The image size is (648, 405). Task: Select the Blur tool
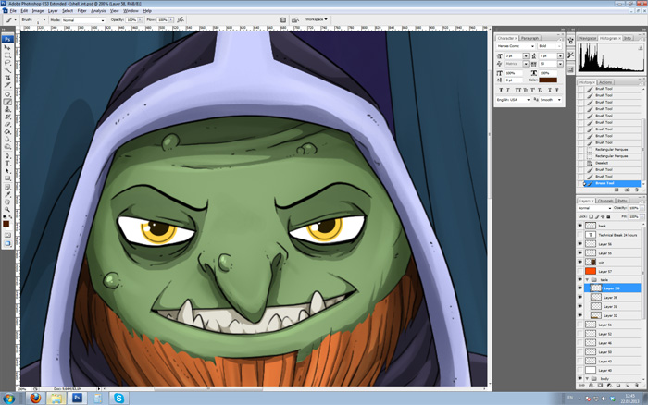tap(7, 139)
